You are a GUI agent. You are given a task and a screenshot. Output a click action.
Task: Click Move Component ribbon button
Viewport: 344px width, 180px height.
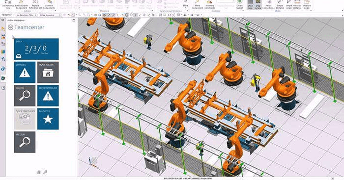[198, 4]
